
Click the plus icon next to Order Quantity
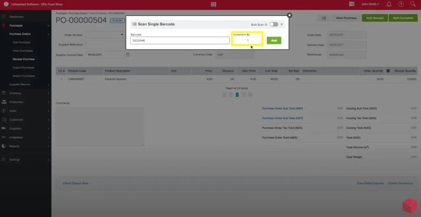click(388, 71)
